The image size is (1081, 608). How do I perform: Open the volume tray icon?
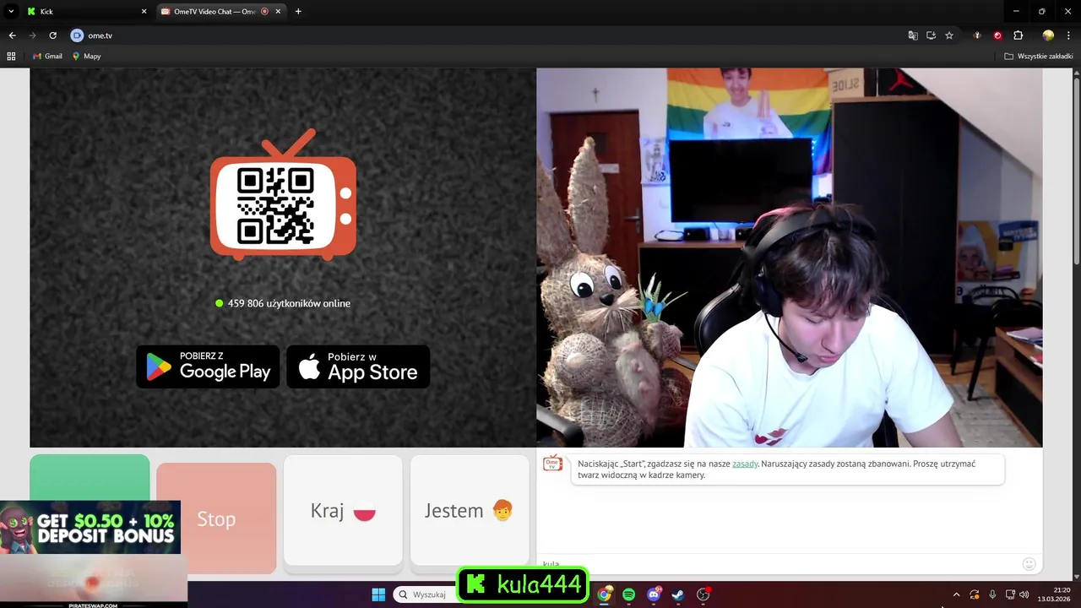[x=1024, y=594]
